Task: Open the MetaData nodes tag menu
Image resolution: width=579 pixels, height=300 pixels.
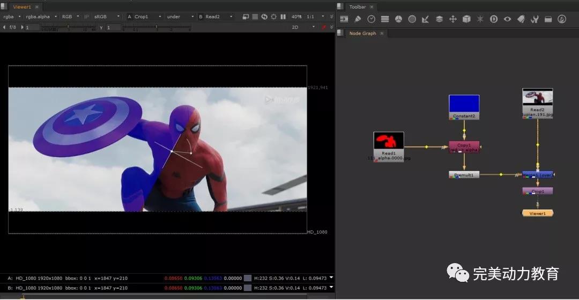Action: [x=521, y=19]
